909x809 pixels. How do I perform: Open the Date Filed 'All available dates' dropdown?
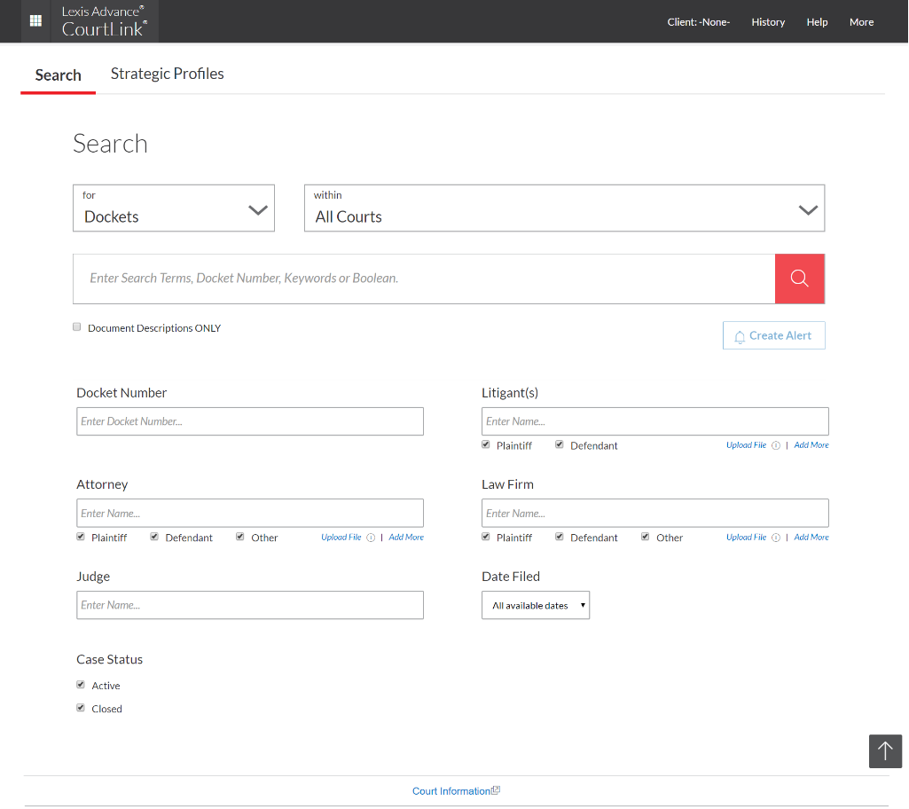pyautogui.click(x=535, y=606)
